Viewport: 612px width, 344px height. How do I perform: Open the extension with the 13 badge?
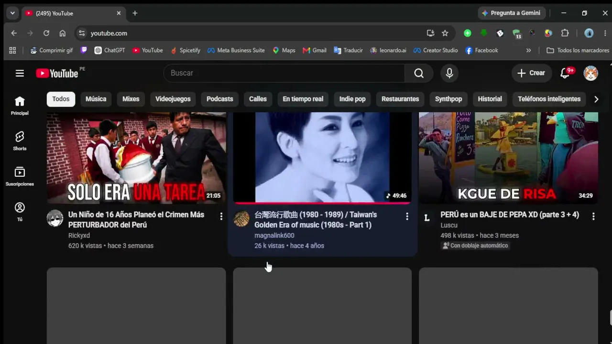tap(516, 33)
